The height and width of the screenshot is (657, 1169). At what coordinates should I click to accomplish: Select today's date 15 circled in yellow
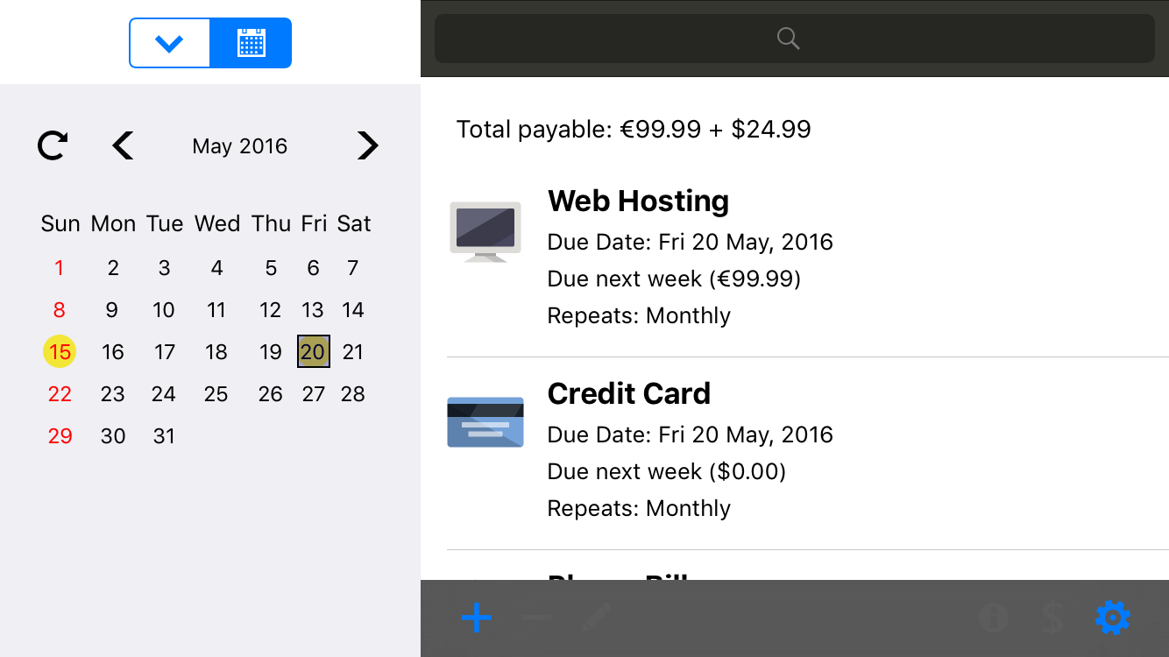(60, 352)
